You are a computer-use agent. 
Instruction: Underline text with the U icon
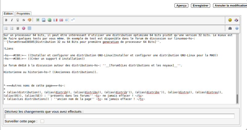point(18,20)
